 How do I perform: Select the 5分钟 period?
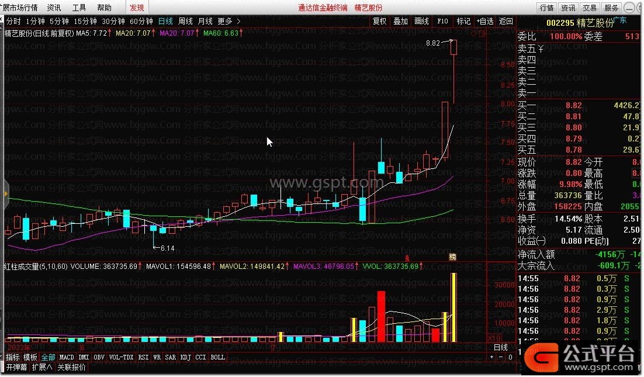coord(59,21)
